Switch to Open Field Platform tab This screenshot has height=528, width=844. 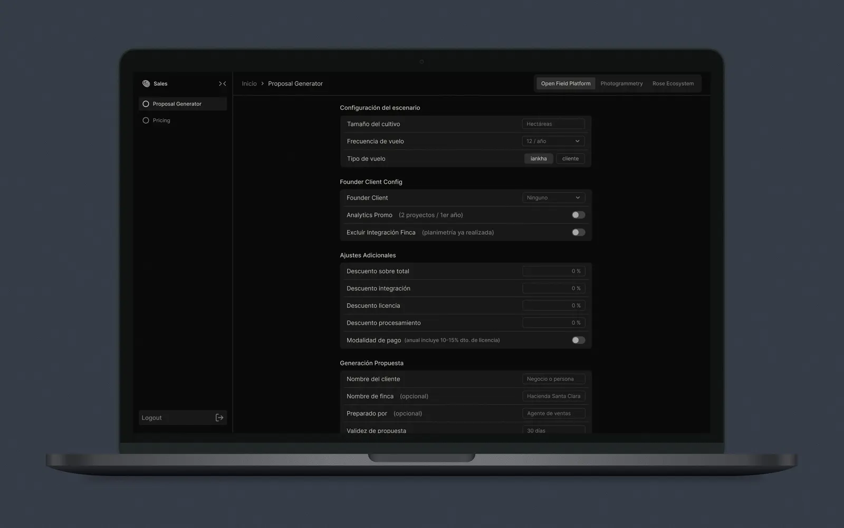click(x=565, y=83)
